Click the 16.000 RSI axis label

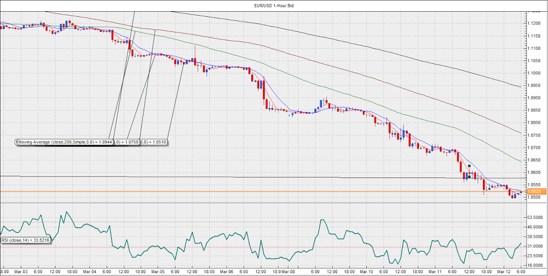coord(534,266)
